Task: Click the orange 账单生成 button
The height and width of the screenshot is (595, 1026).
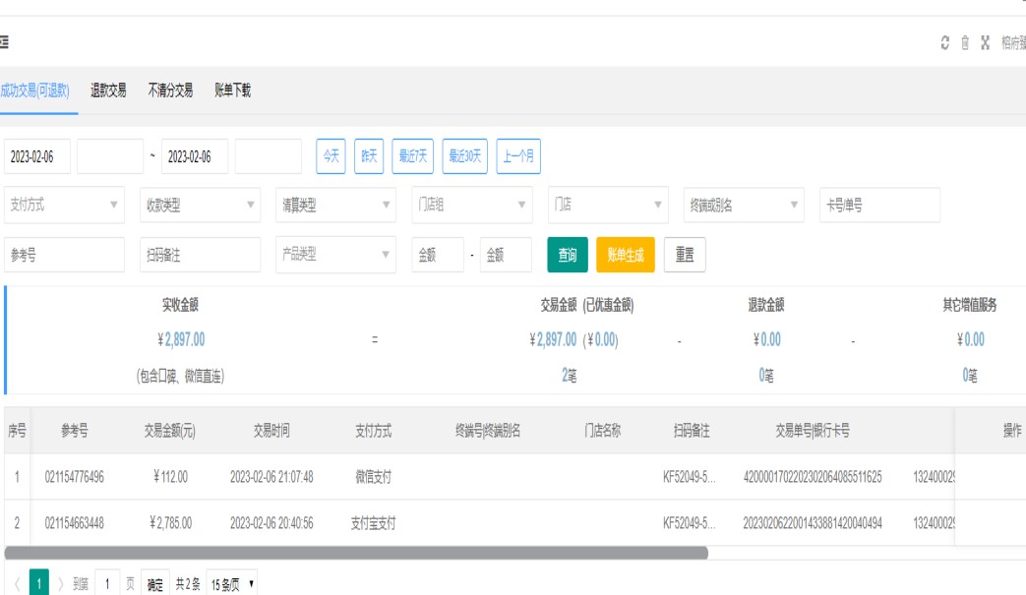Action: (x=625, y=255)
